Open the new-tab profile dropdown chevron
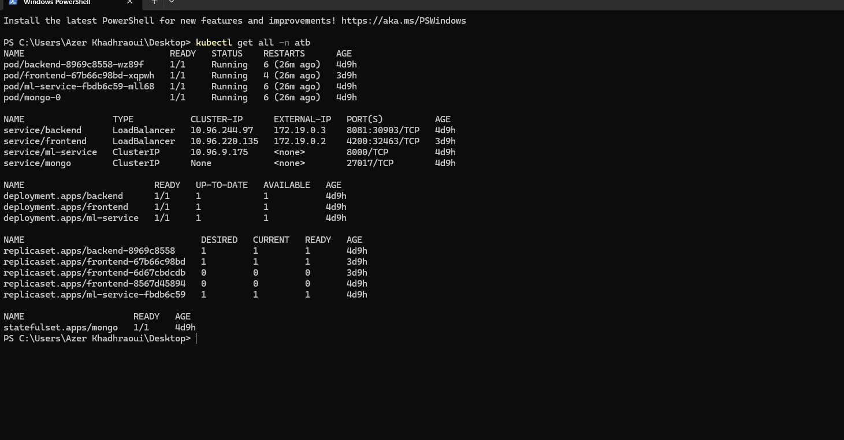 point(171,2)
